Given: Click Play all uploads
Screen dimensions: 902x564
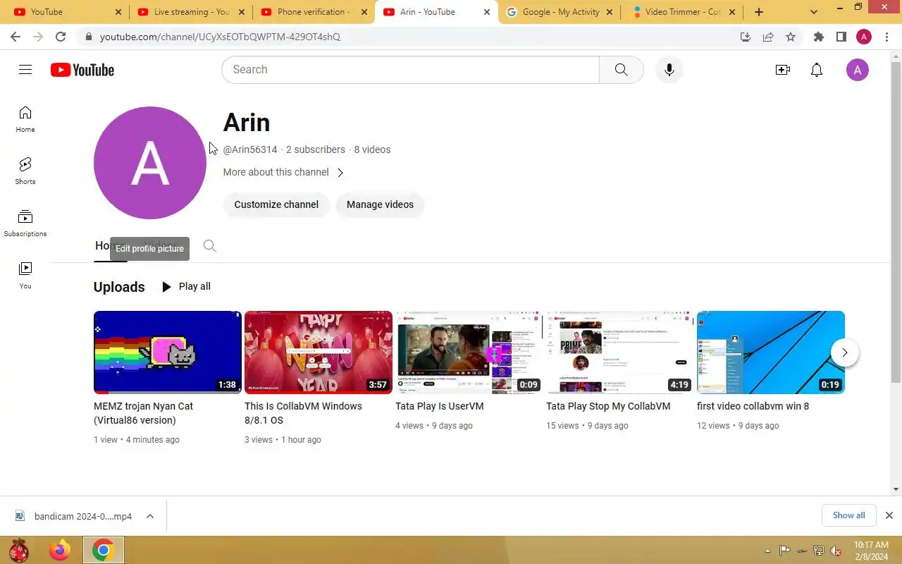Looking at the screenshot, I should (186, 286).
